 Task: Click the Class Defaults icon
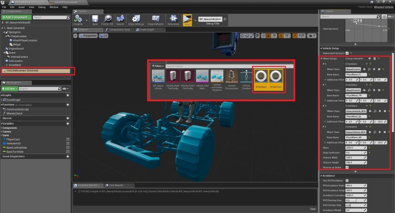pos(156,20)
